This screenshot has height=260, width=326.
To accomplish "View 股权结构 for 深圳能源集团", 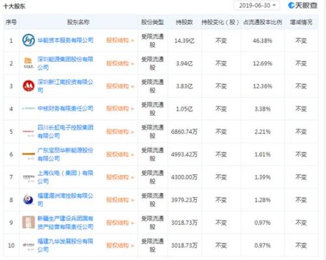I will (120, 63).
